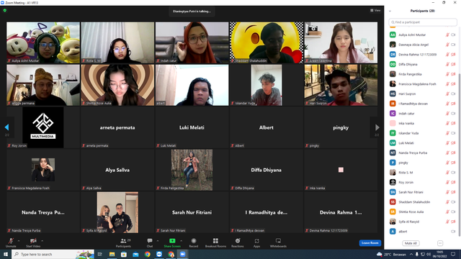Click the camera-off icon for Diffa Dhiyana
This screenshot has width=461, height=259.
click(453, 64)
